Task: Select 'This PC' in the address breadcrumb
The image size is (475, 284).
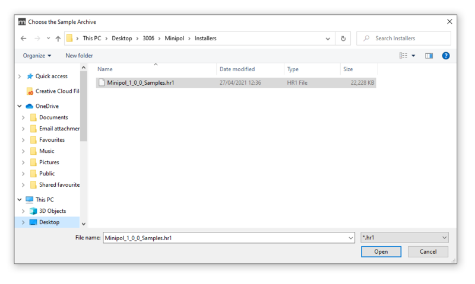Action: (92, 39)
